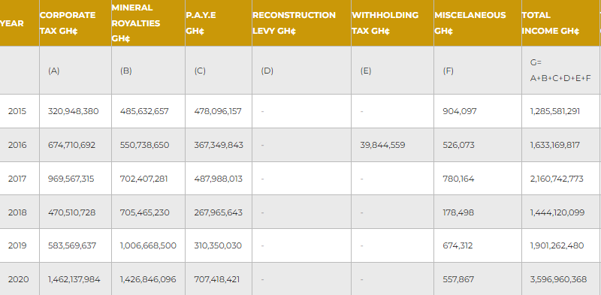Click the MINERAL ROYALTIES GH¢ column header
This screenshot has height=295, width=601.
148,23
